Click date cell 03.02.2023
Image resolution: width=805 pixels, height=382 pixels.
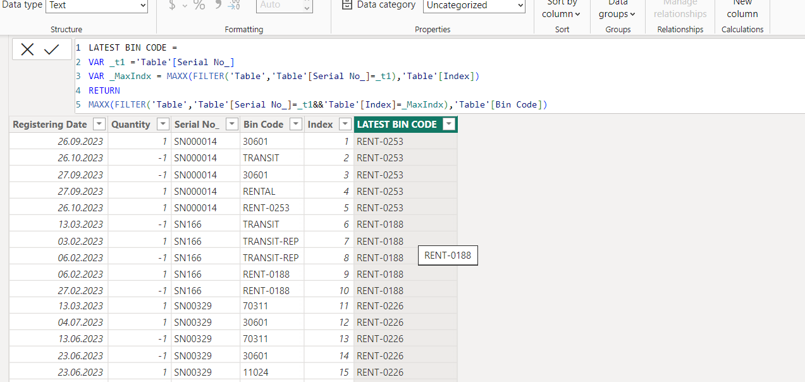pyautogui.click(x=58, y=241)
